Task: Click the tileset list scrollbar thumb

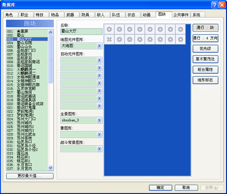Action: (50, 59)
